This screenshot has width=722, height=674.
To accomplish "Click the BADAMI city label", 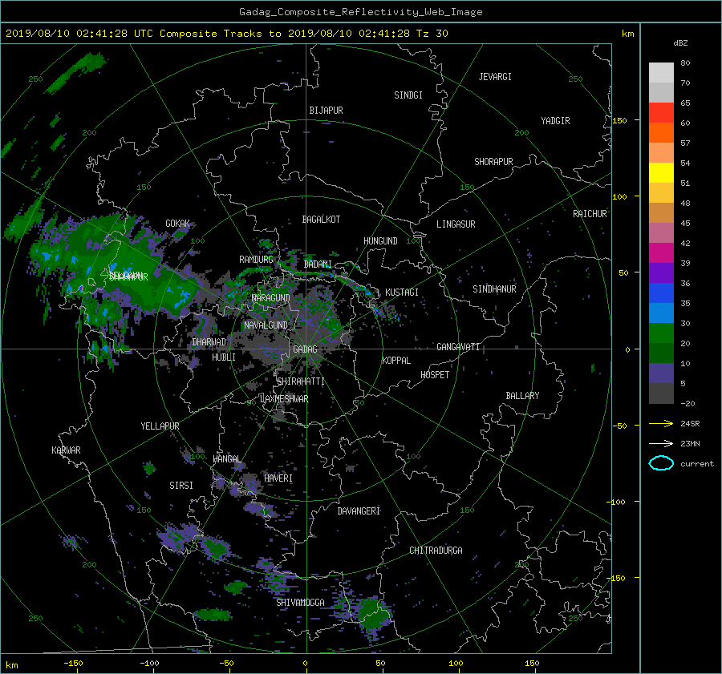I will (318, 264).
